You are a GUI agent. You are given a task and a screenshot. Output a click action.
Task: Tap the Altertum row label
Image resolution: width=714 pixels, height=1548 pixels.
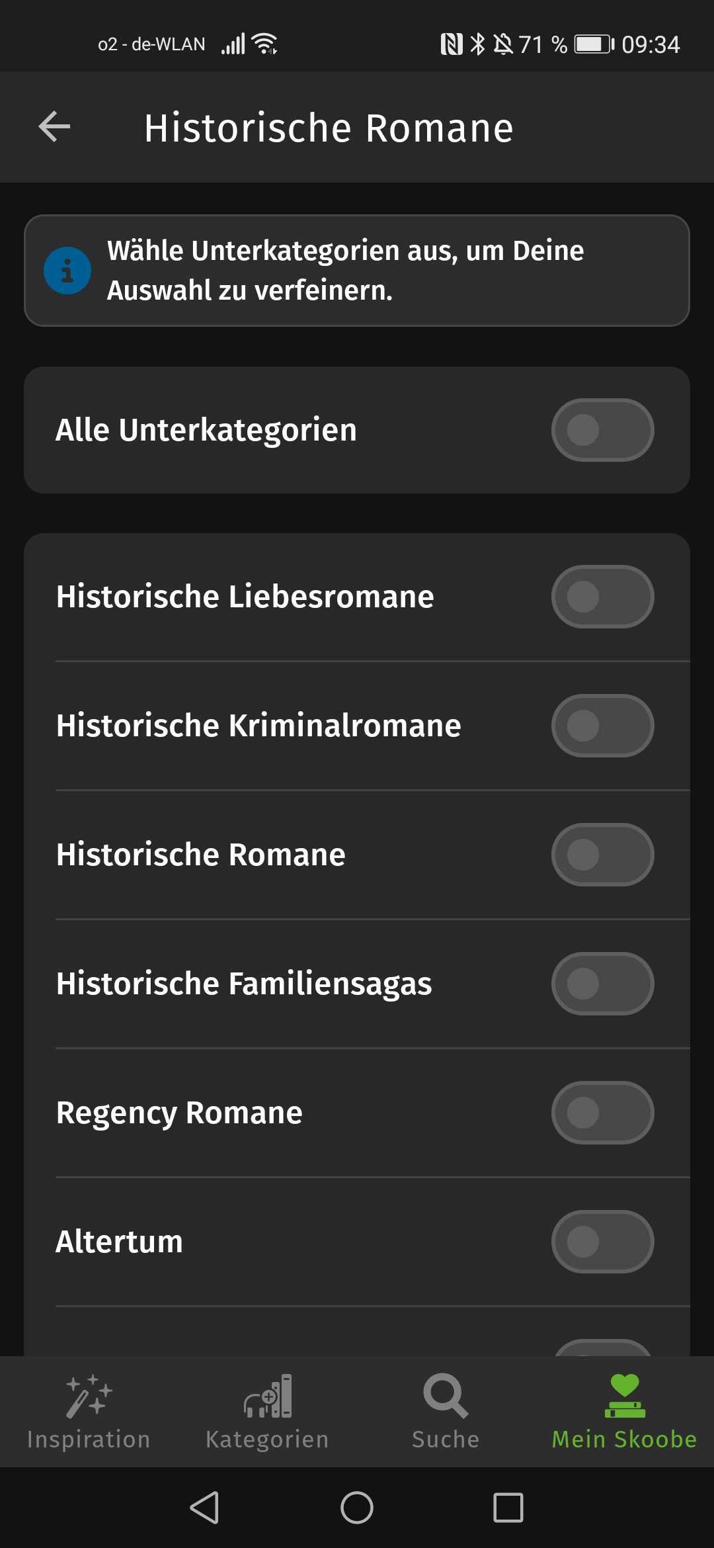(x=120, y=1242)
